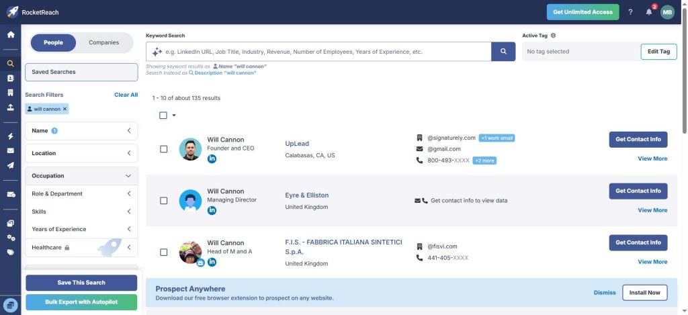Viewport: 688px width, 315px height.
Task: Open LinkedIn icon for F.I.S. Will Cannon
Action: tap(212, 263)
